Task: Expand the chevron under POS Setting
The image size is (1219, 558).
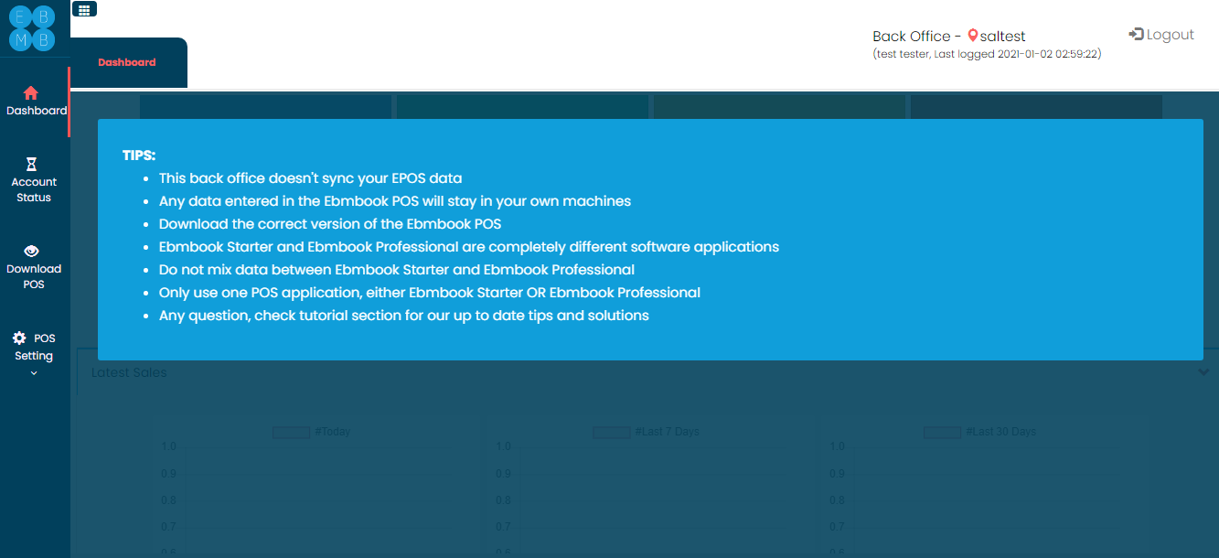Action: (x=34, y=373)
